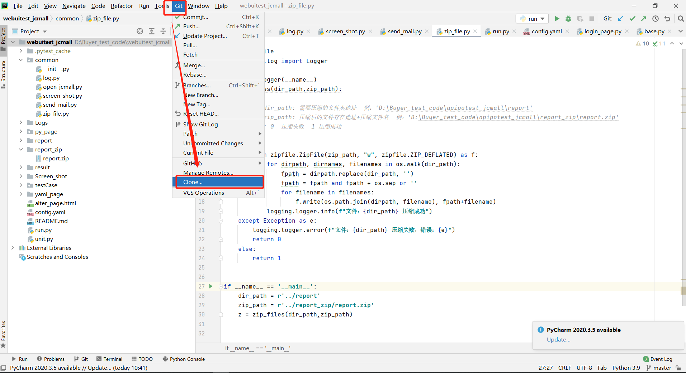The height and width of the screenshot is (373, 686).
Task: Open the TODO tool window
Action: [142, 359]
